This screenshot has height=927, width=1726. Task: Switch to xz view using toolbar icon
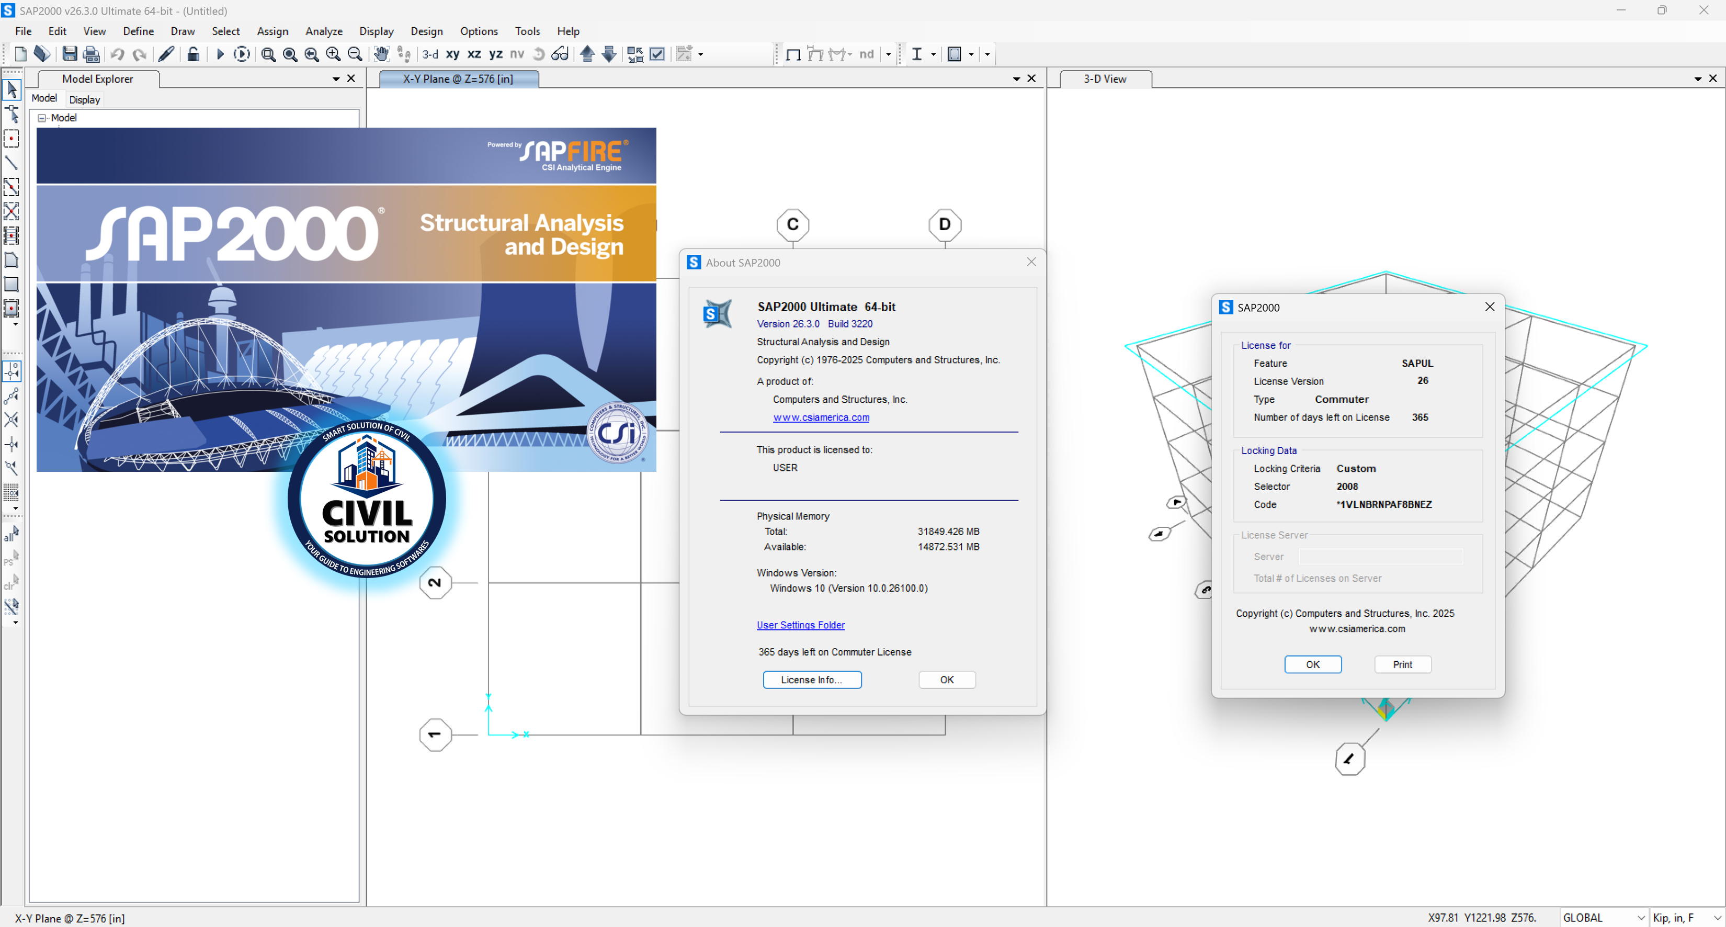pos(474,54)
